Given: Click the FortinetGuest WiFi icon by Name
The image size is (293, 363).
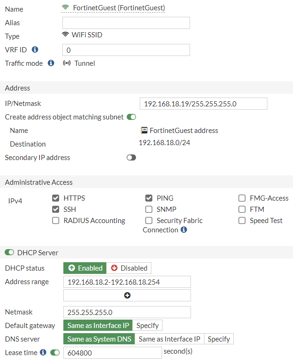Looking at the screenshot, I should pyautogui.click(x=66, y=8).
